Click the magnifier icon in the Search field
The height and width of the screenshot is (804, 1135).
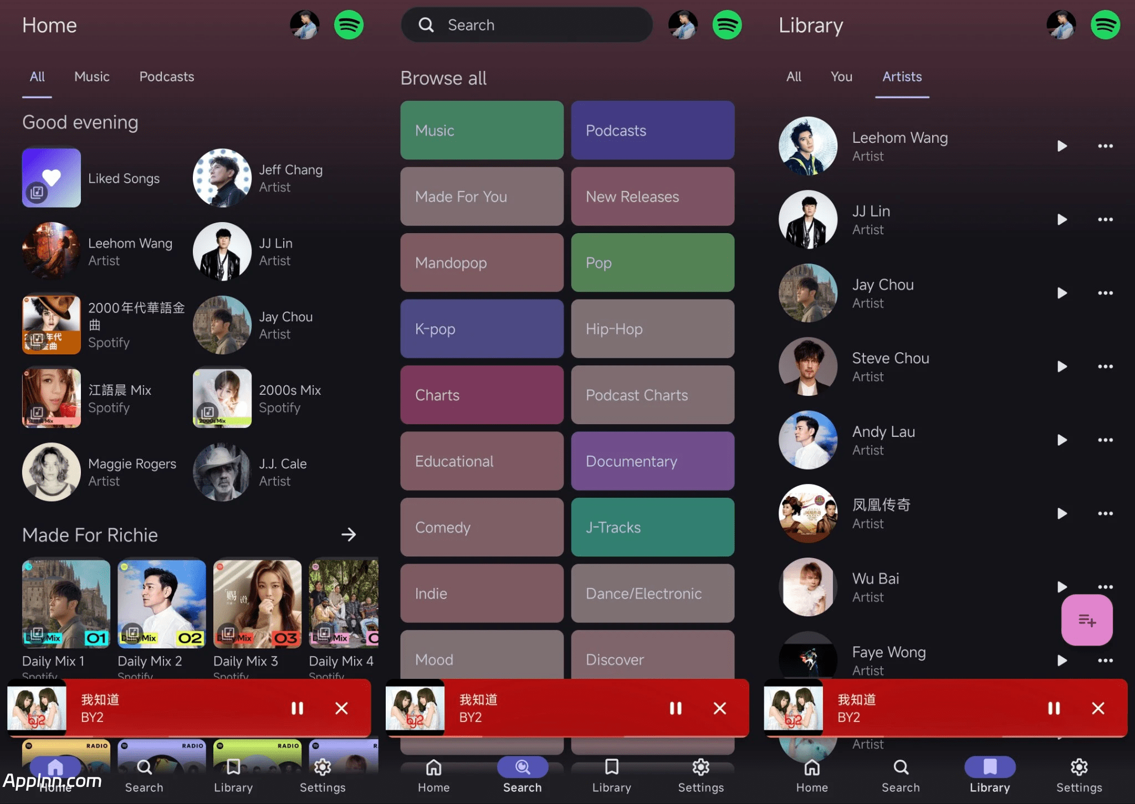pyautogui.click(x=426, y=25)
